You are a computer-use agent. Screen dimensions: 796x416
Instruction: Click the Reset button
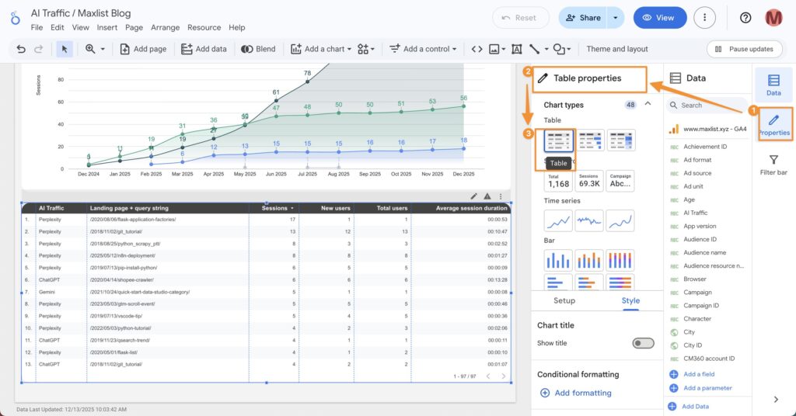pyautogui.click(x=520, y=18)
